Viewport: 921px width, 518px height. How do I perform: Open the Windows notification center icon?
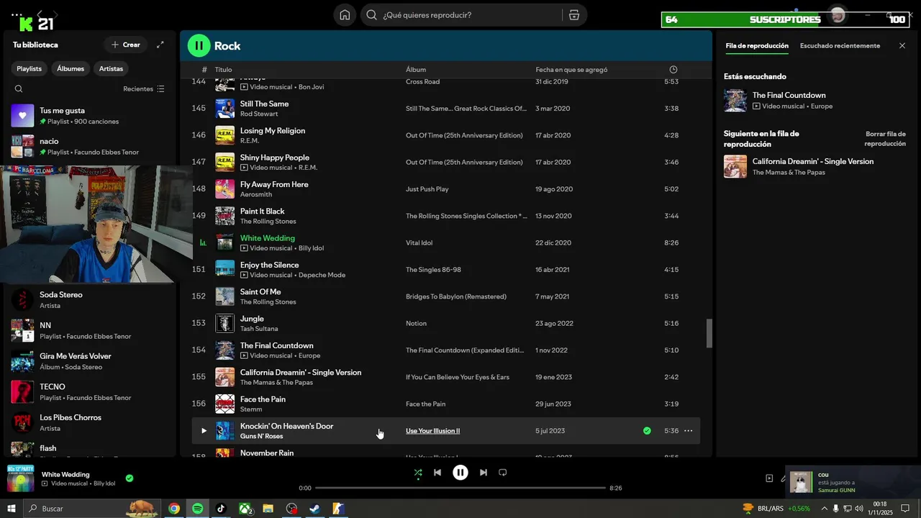(x=905, y=509)
